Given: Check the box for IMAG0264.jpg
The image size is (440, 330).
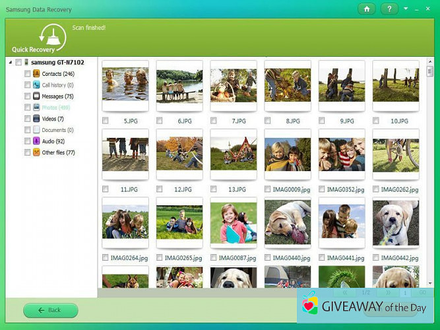Looking at the screenshot, I should [106, 257].
